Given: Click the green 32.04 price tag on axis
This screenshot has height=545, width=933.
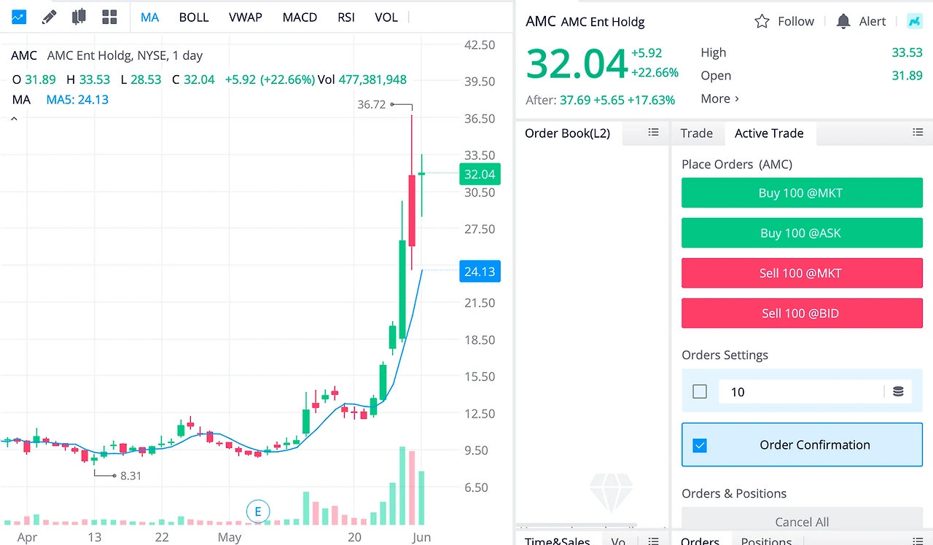Looking at the screenshot, I should tap(480, 174).
